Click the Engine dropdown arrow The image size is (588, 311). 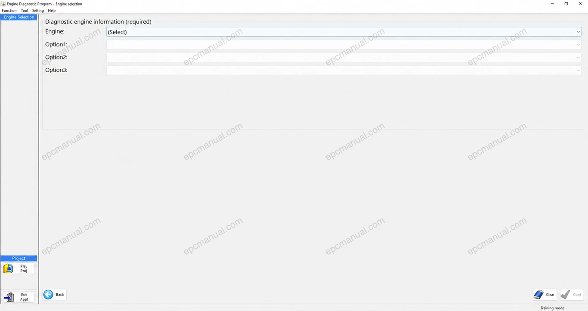point(578,32)
